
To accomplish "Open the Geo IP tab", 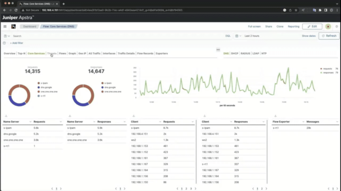I will 82,53.
